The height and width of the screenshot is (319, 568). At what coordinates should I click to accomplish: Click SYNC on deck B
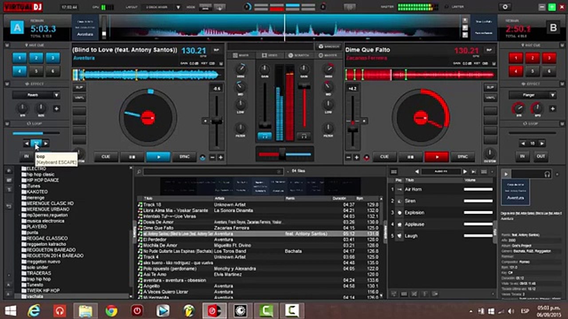(462, 157)
